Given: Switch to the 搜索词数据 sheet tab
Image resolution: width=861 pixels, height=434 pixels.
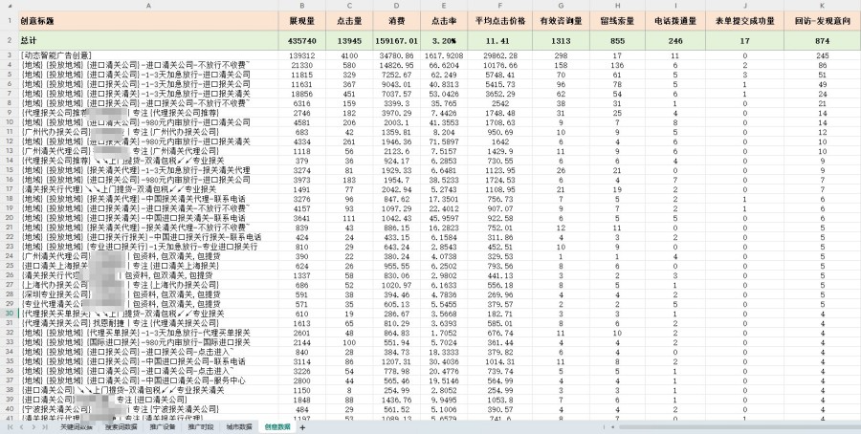Looking at the screenshot, I should (x=121, y=427).
